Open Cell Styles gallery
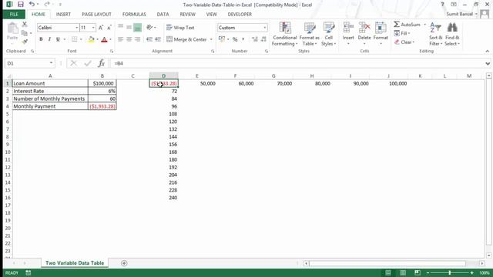Screen dimensions: 493x277 coord(329,34)
